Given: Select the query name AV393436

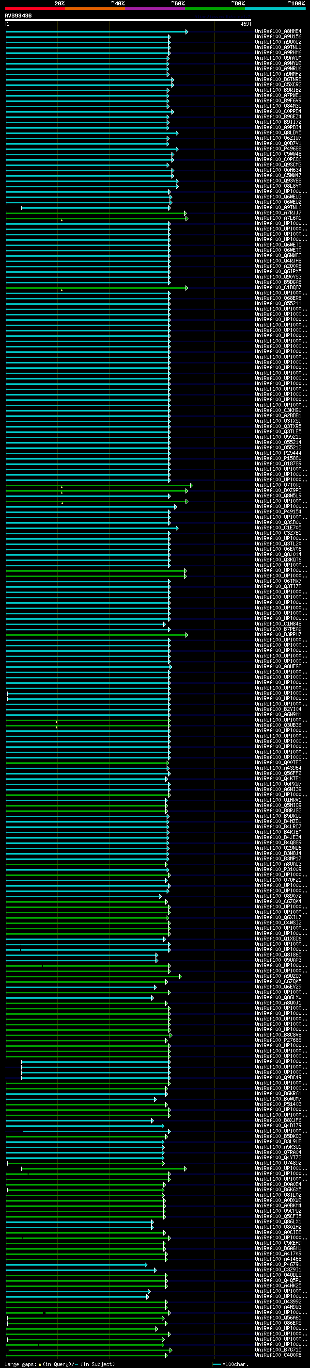Looking at the screenshot, I should [x=18, y=16].
